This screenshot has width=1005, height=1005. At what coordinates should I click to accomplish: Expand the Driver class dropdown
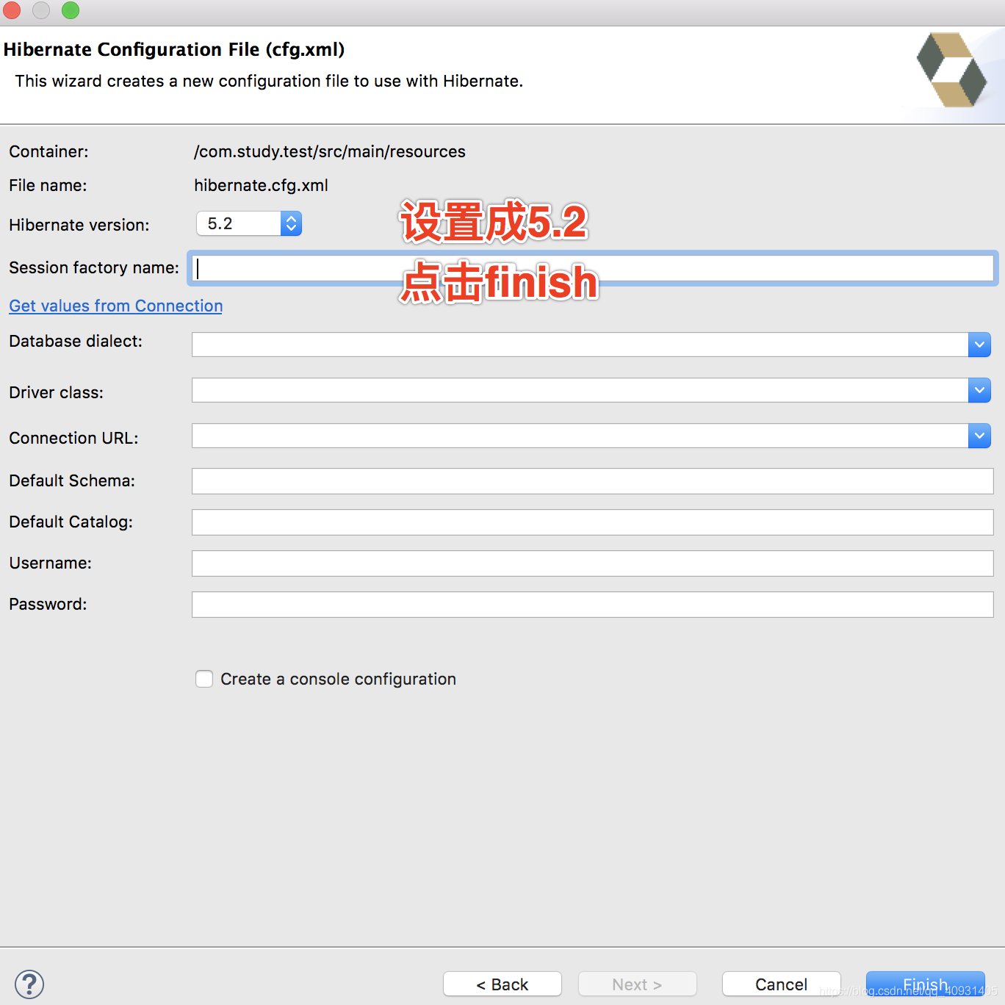(979, 390)
